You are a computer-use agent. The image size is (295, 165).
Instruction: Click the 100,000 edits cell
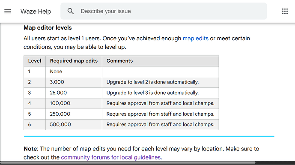pos(74,103)
